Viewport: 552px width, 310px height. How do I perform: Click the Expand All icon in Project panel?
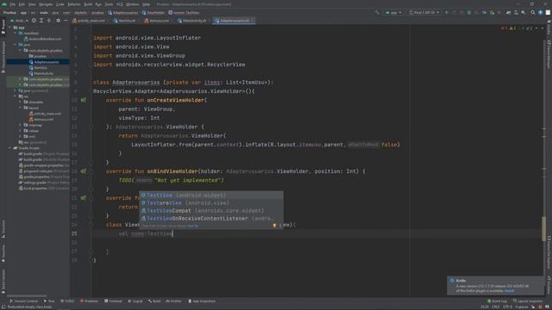point(41,21)
